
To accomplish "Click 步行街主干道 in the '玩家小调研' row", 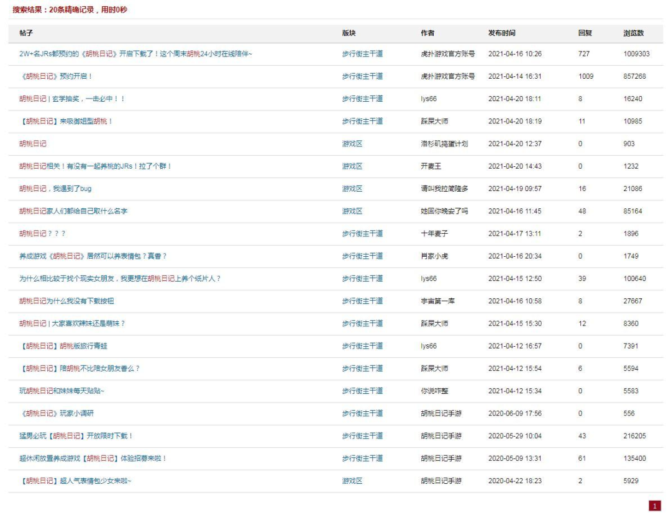I will pyautogui.click(x=362, y=414).
